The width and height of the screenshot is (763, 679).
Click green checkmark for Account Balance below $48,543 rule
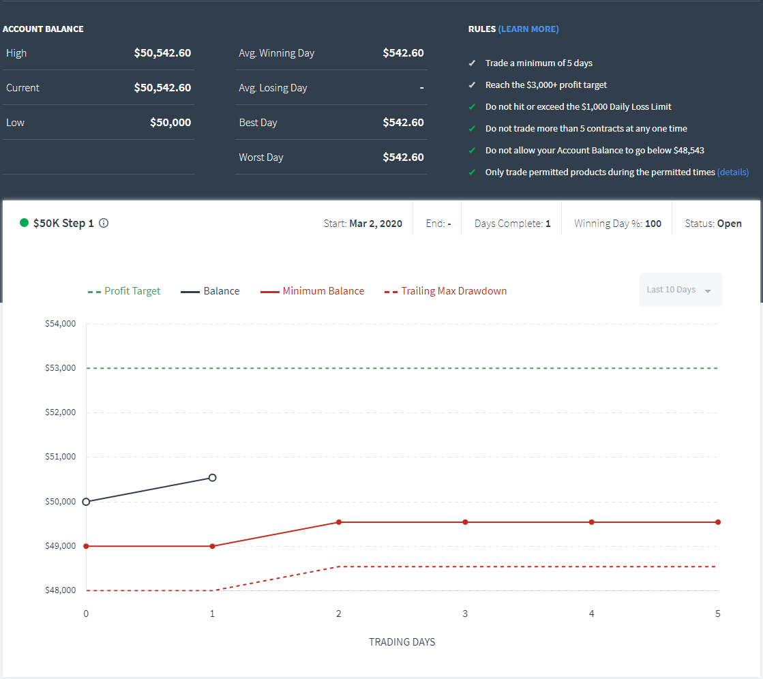(x=472, y=151)
